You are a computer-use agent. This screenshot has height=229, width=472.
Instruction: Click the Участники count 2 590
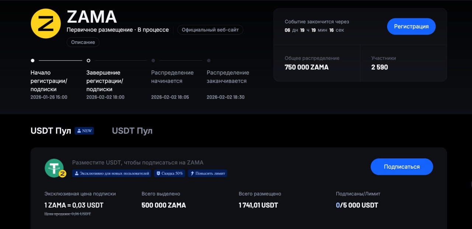pyautogui.click(x=379, y=67)
